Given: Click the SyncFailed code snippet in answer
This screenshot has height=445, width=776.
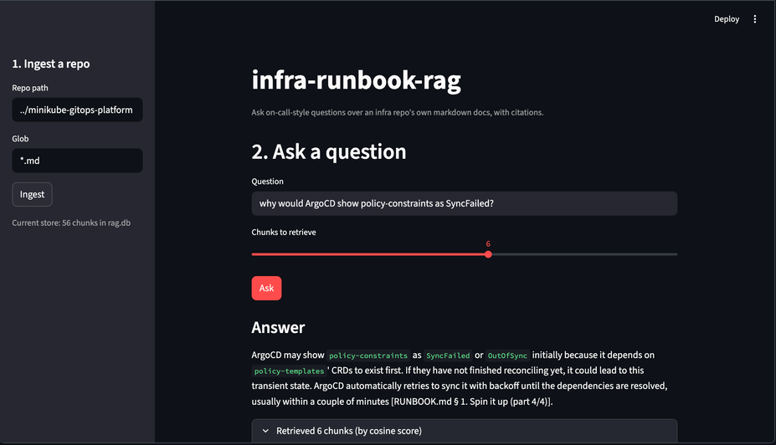Looking at the screenshot, I should click(x=448, y=355).
